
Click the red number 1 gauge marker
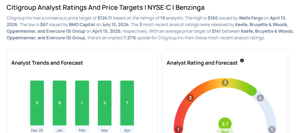(x=178, y=129)
